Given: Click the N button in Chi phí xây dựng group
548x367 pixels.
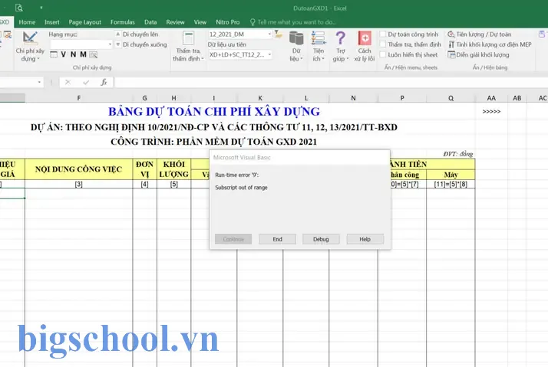Looking at the screenshot, I should click(x=73, y=54).
